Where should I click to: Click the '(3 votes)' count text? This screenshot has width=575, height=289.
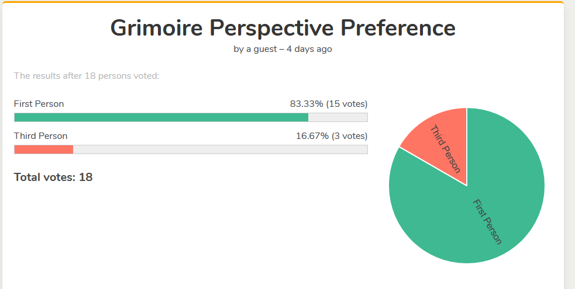(x=350, y=136)
